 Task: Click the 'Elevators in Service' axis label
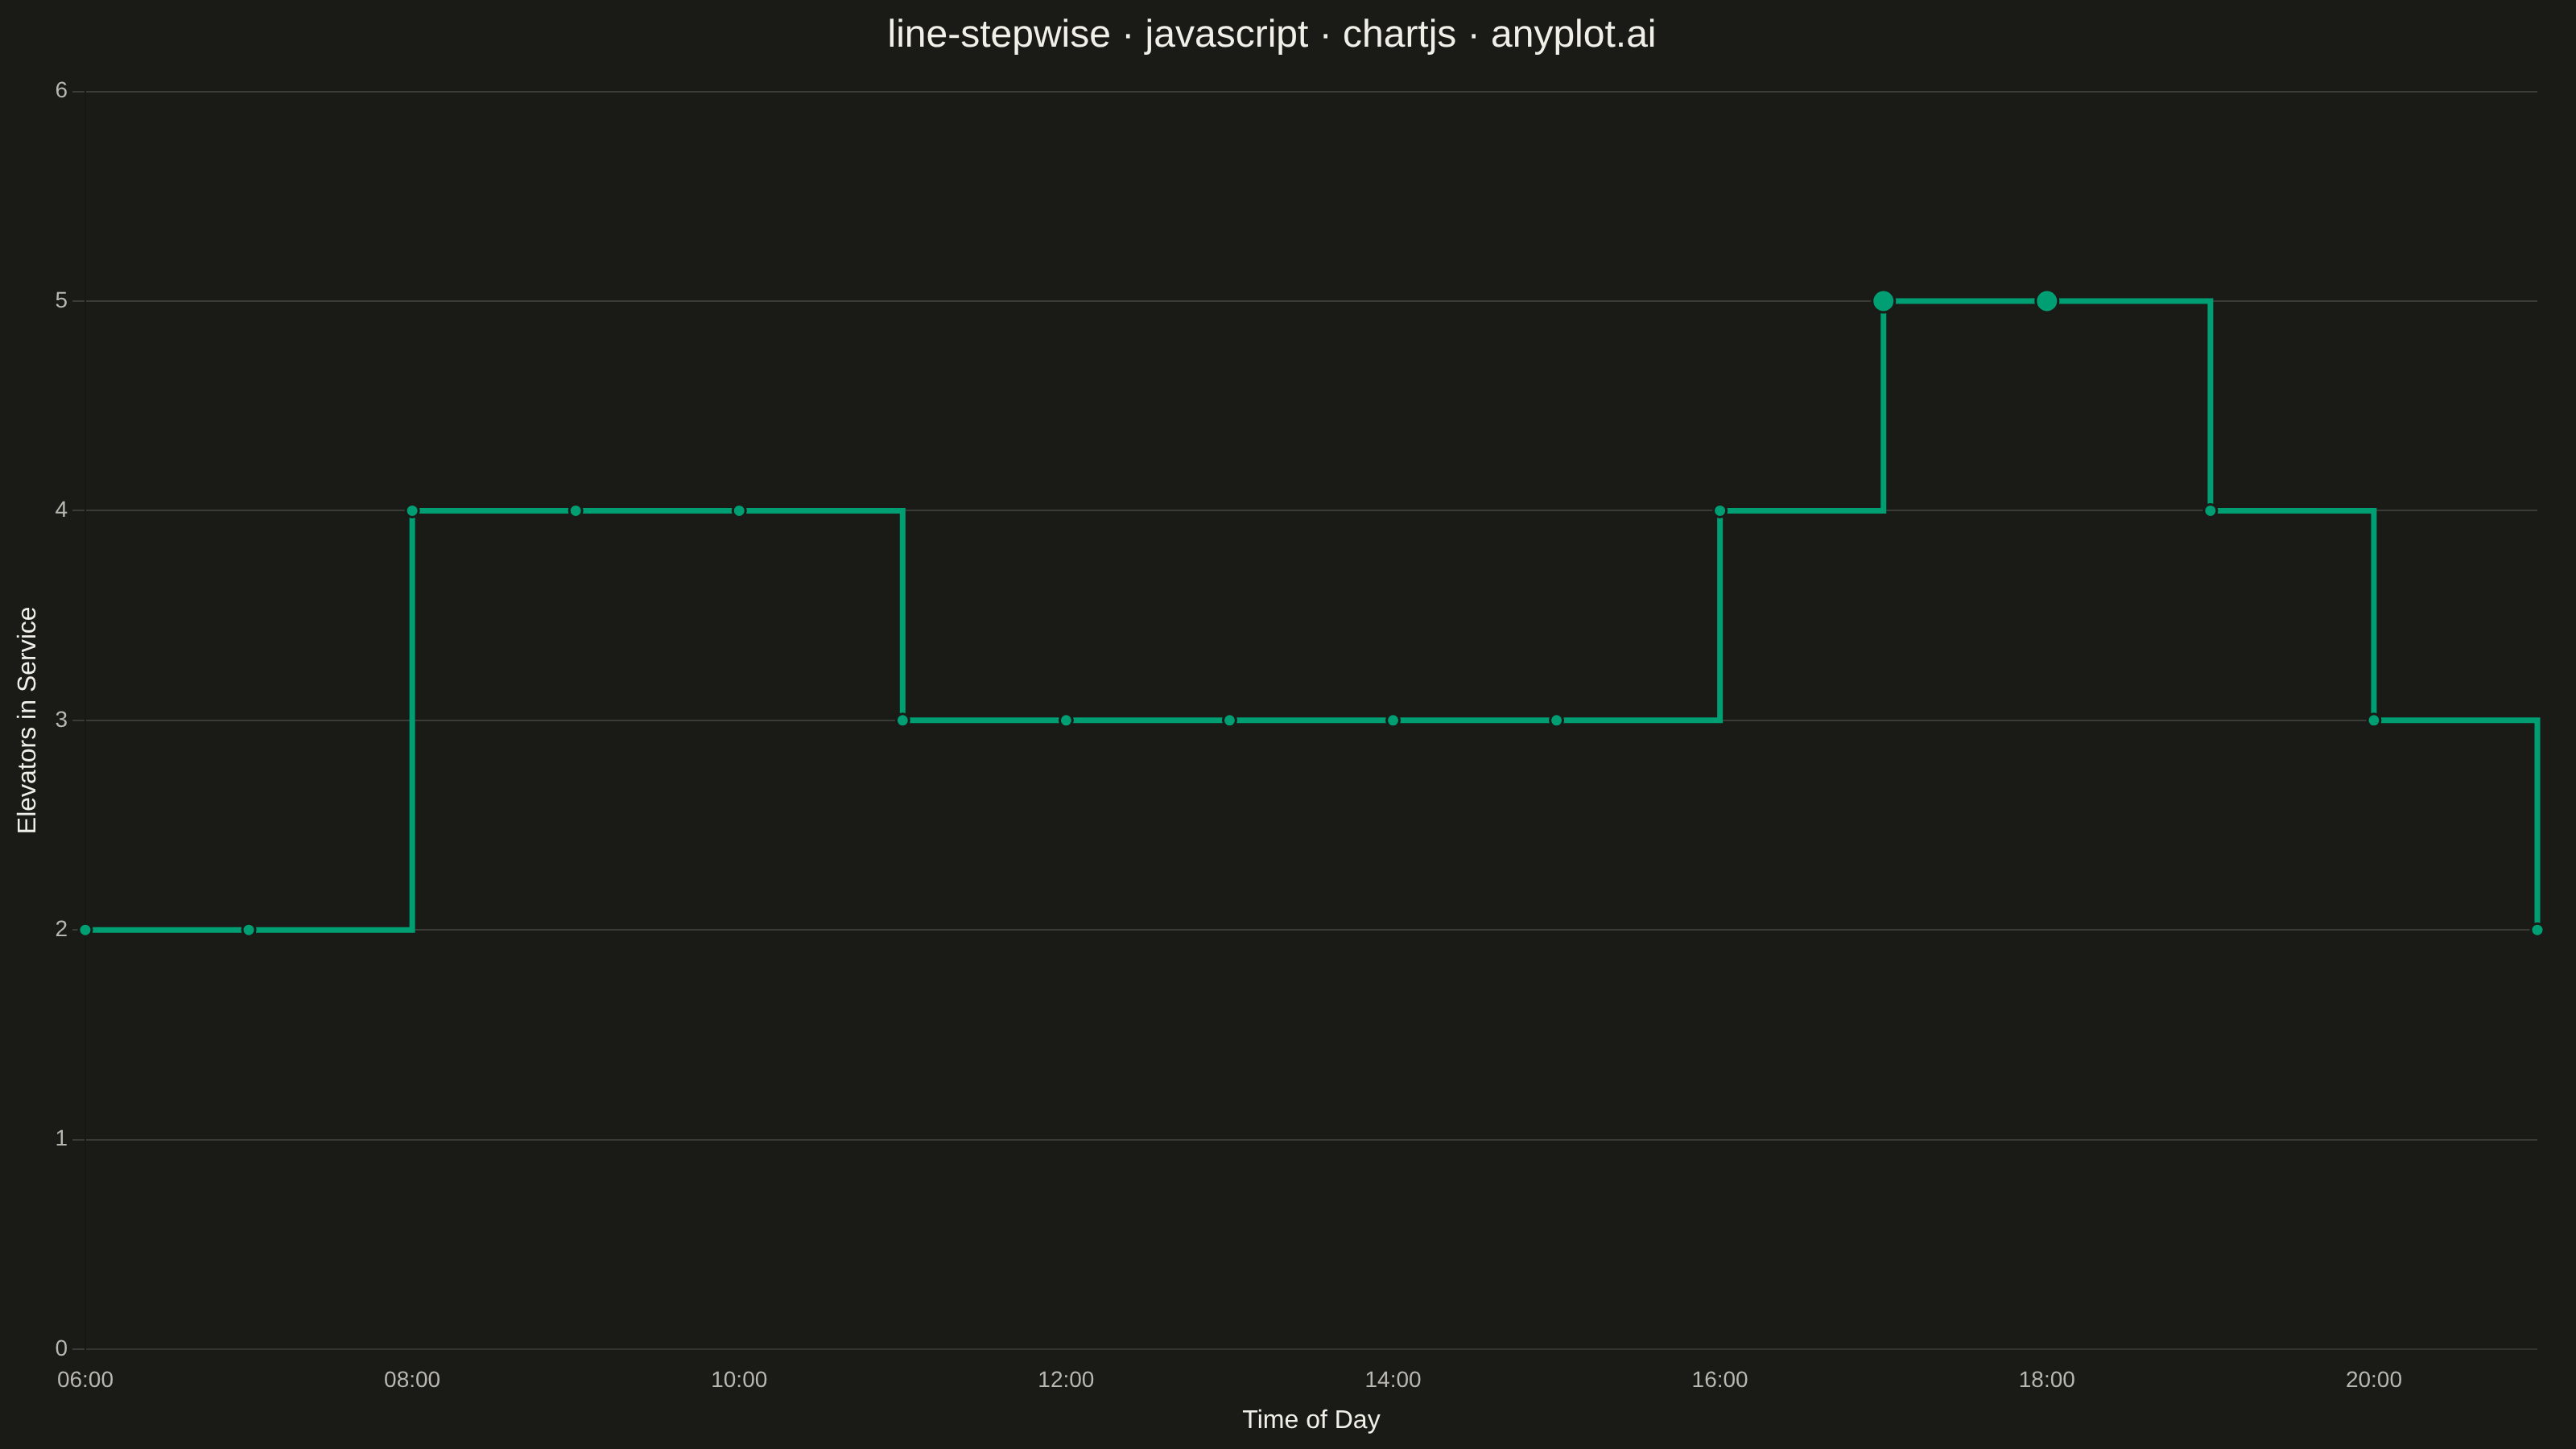(27, 720)
